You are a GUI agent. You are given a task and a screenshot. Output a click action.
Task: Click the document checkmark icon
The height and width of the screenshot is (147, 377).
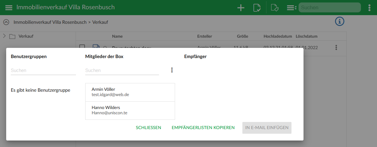257,8
